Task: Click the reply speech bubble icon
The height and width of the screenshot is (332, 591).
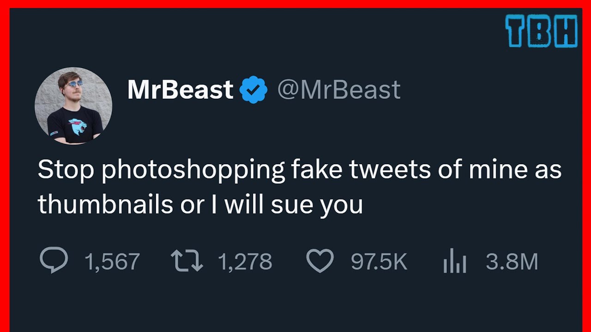Action: (54, 261)
